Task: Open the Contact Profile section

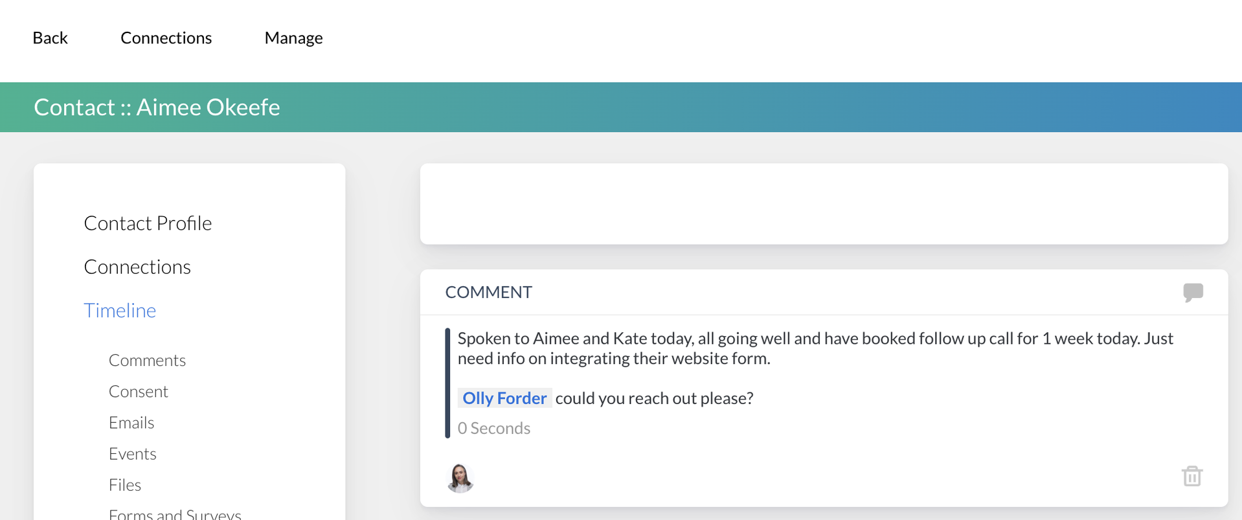Action: pos(148,223)
